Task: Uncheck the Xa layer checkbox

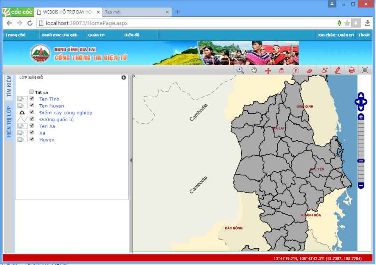Action: coord(32,132)
